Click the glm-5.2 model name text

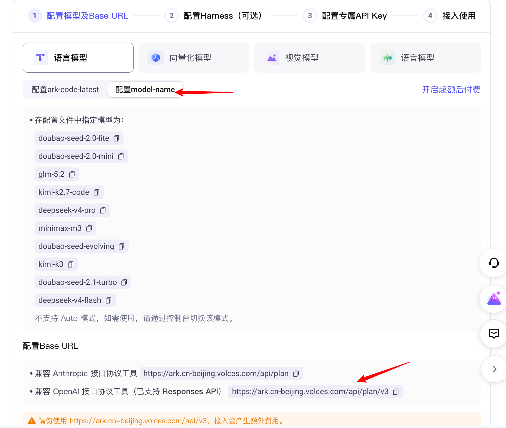51,174
